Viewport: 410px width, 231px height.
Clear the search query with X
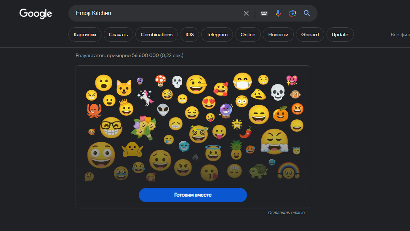246,13
